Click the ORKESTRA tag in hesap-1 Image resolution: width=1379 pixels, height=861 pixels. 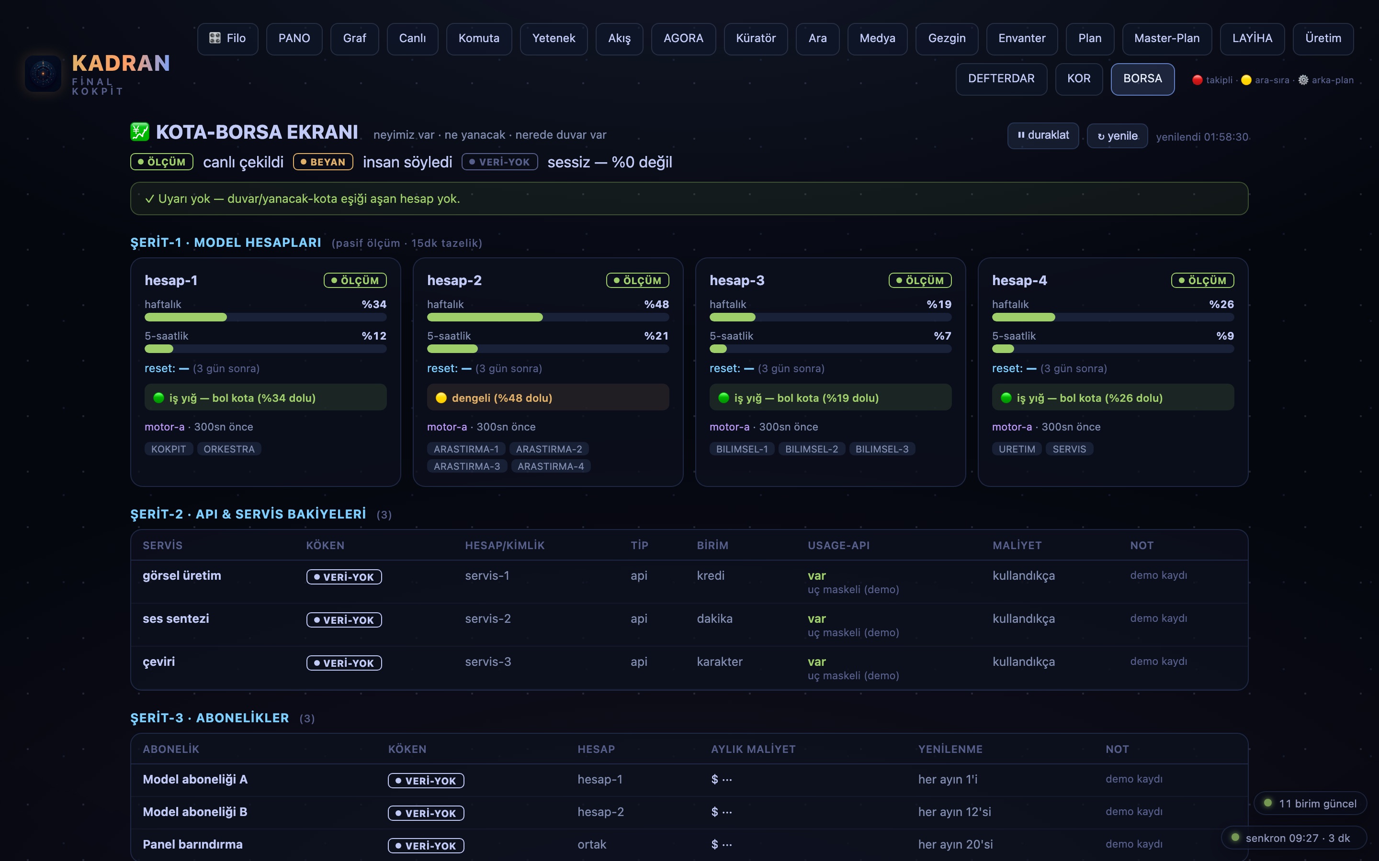coord(229,449)
